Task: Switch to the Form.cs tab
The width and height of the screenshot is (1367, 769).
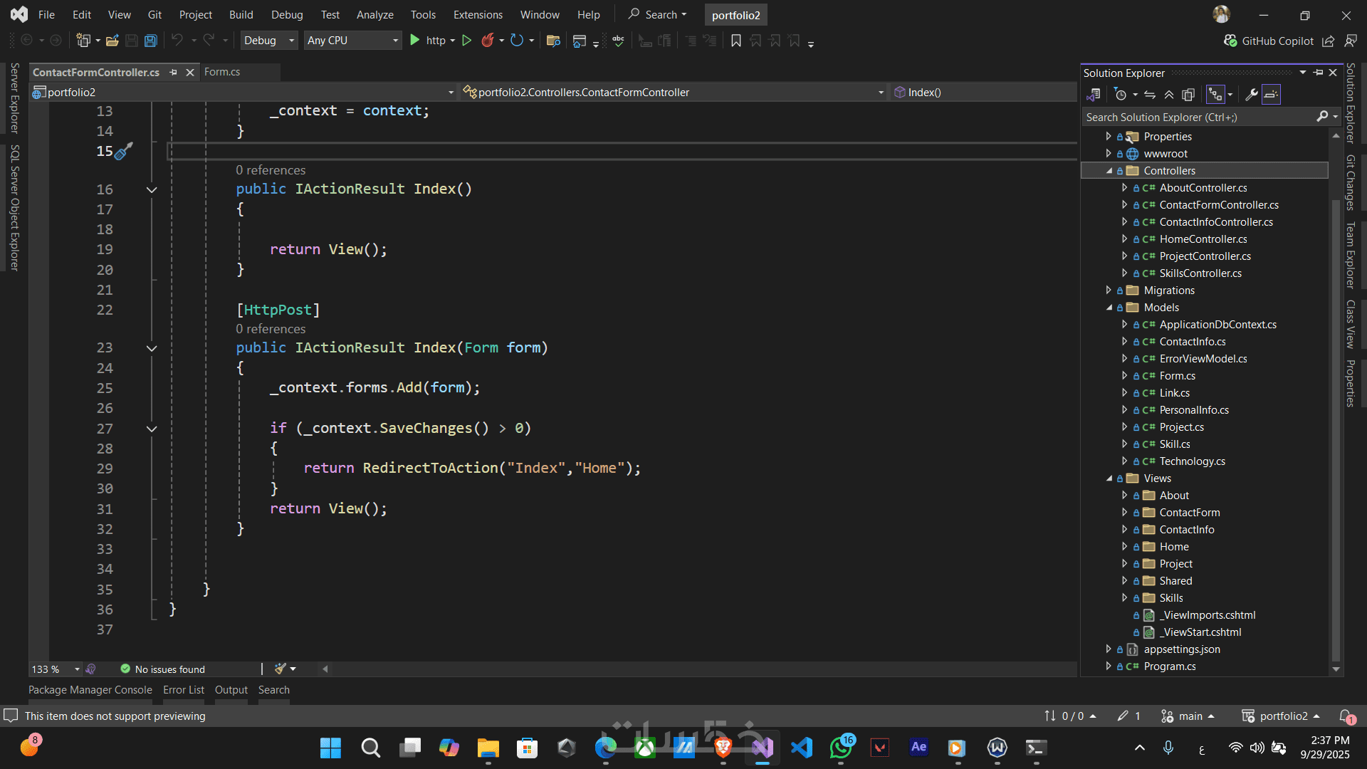Action: coord(222,72)
